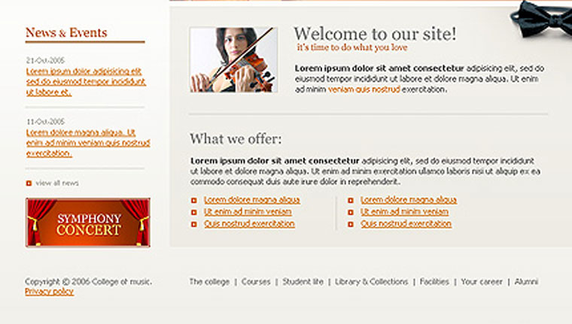The height and width of the screenshot is (324, 572).
Task: Select Courses in the footer navigation
Action: (256, 282)
